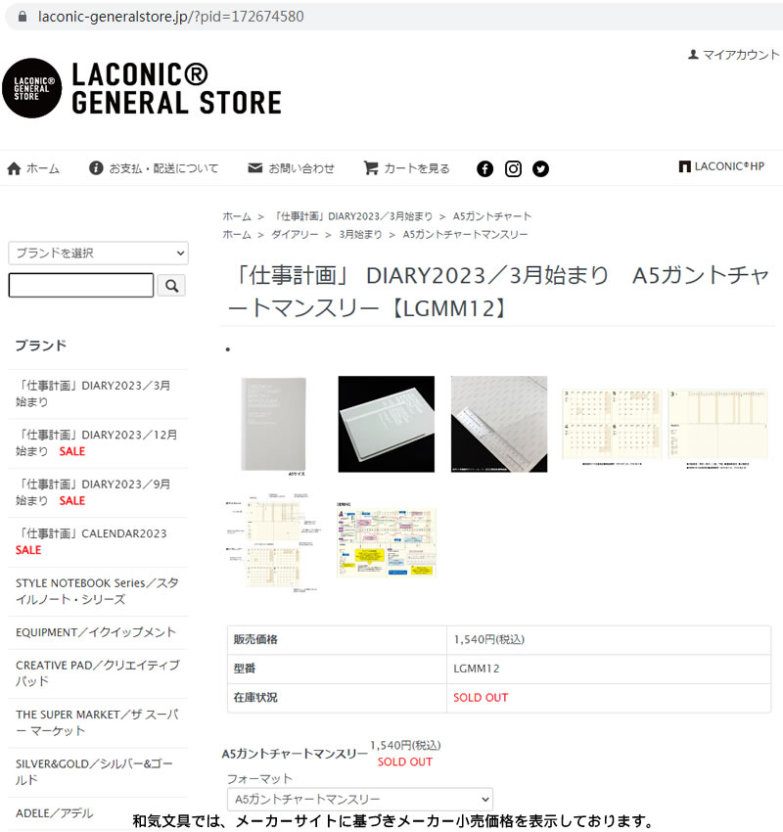Open the マイアカウント account link
Screen dimensions: 783x832
point(734,55)
